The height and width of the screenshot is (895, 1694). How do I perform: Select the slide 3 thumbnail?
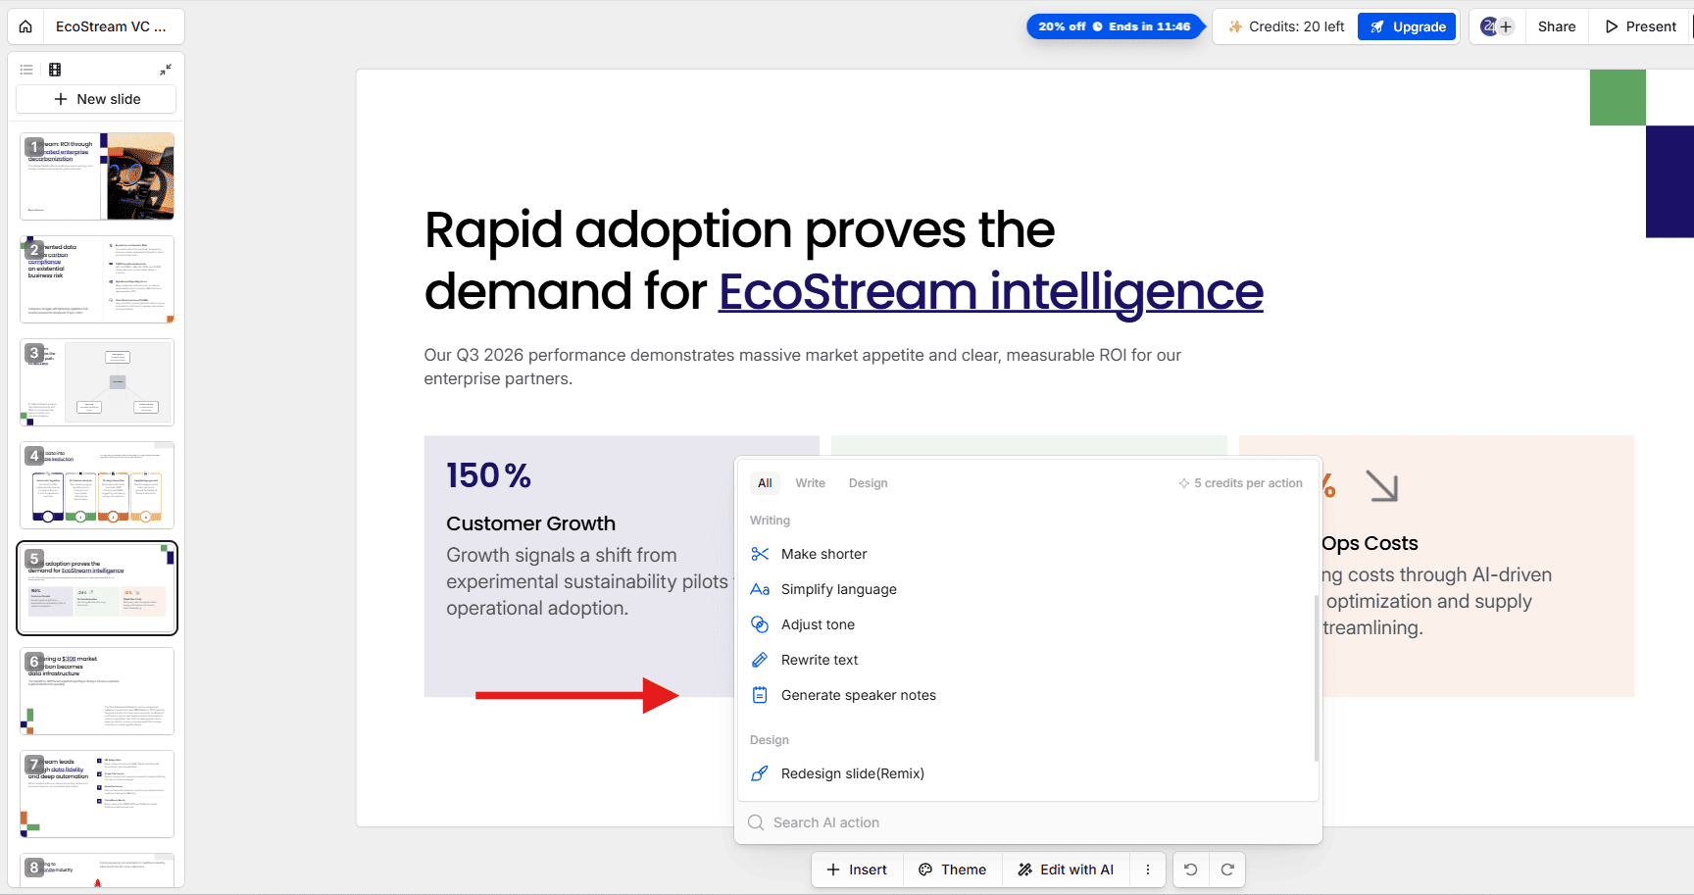[x=97, y=382]
